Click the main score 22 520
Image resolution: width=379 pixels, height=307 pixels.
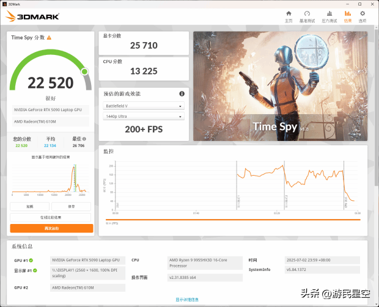click(x=51, y=83)
